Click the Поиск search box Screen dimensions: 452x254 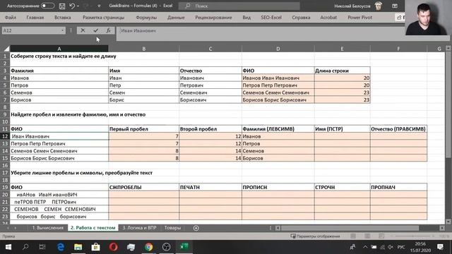[239, 6]
